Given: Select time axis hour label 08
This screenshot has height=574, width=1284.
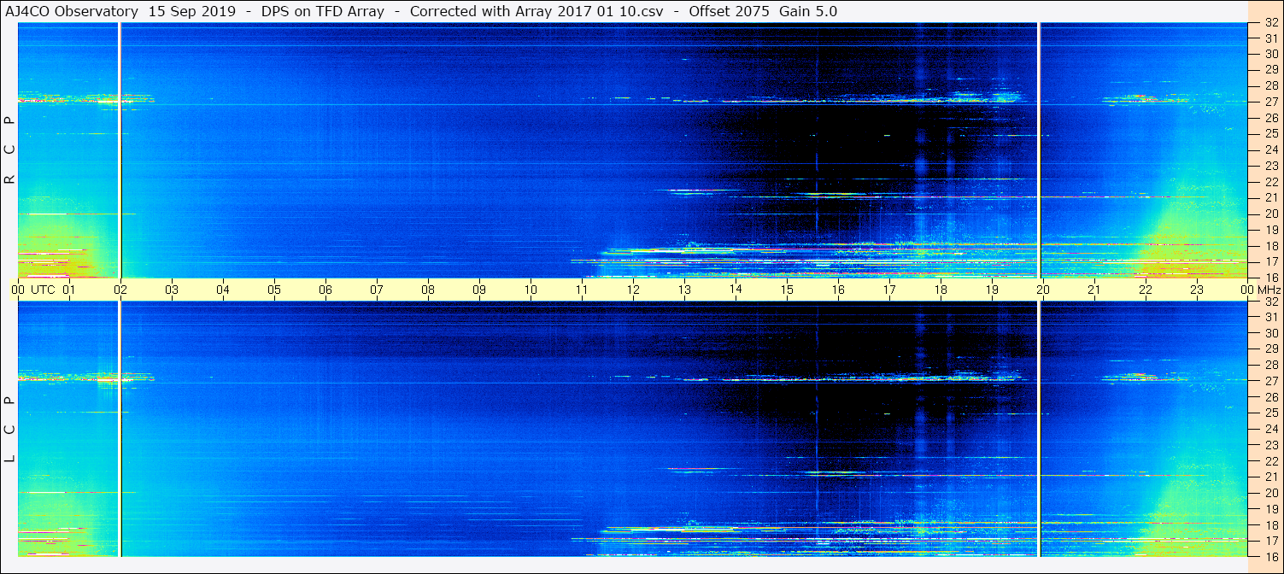Looking at the screenshot, I should tap(428, 290).
